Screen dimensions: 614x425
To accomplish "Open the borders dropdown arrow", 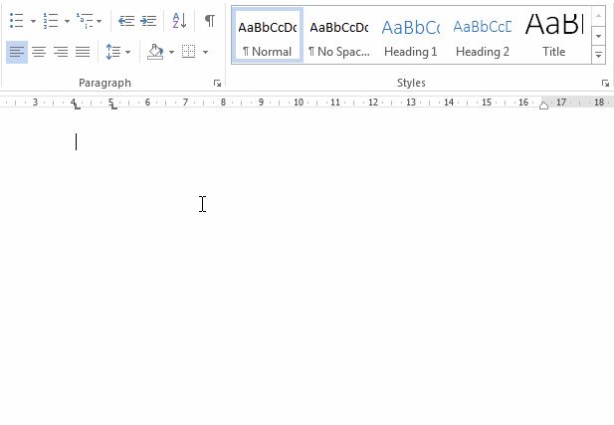I will pyautogui.click(x=205, y=52).
